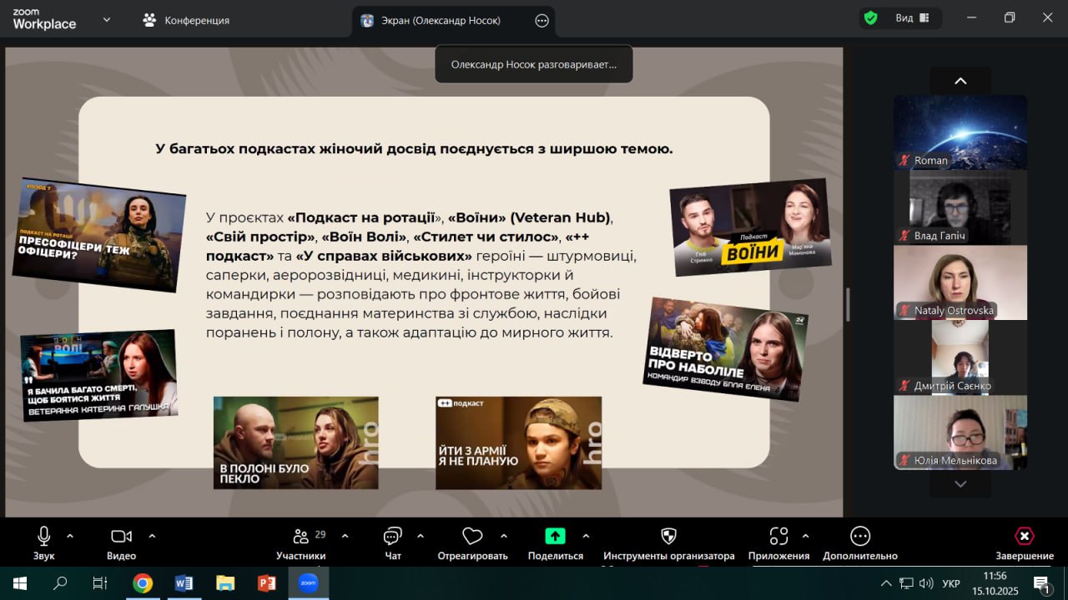Expand video options arrow next to camera
The image size is (1068, 600).
pos(152,536)
